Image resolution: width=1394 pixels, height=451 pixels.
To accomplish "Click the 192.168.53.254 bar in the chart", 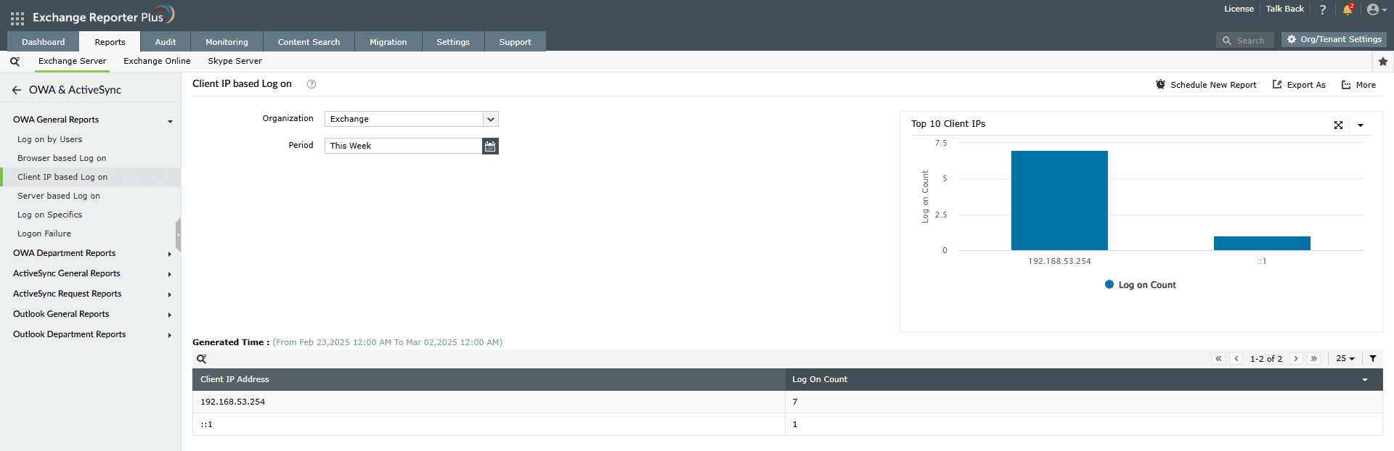I will point(1059,201).
